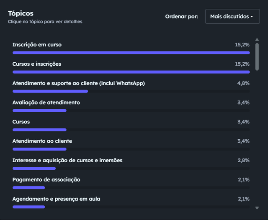Open Avaliação de atendimento topic details
The image size is (268, 220).
coord(131,106)
